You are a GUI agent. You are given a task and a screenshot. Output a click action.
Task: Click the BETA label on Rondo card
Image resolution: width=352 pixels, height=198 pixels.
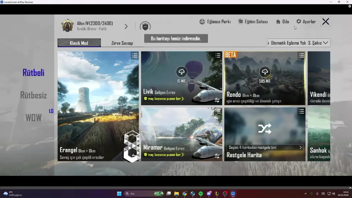coord(231,55)
